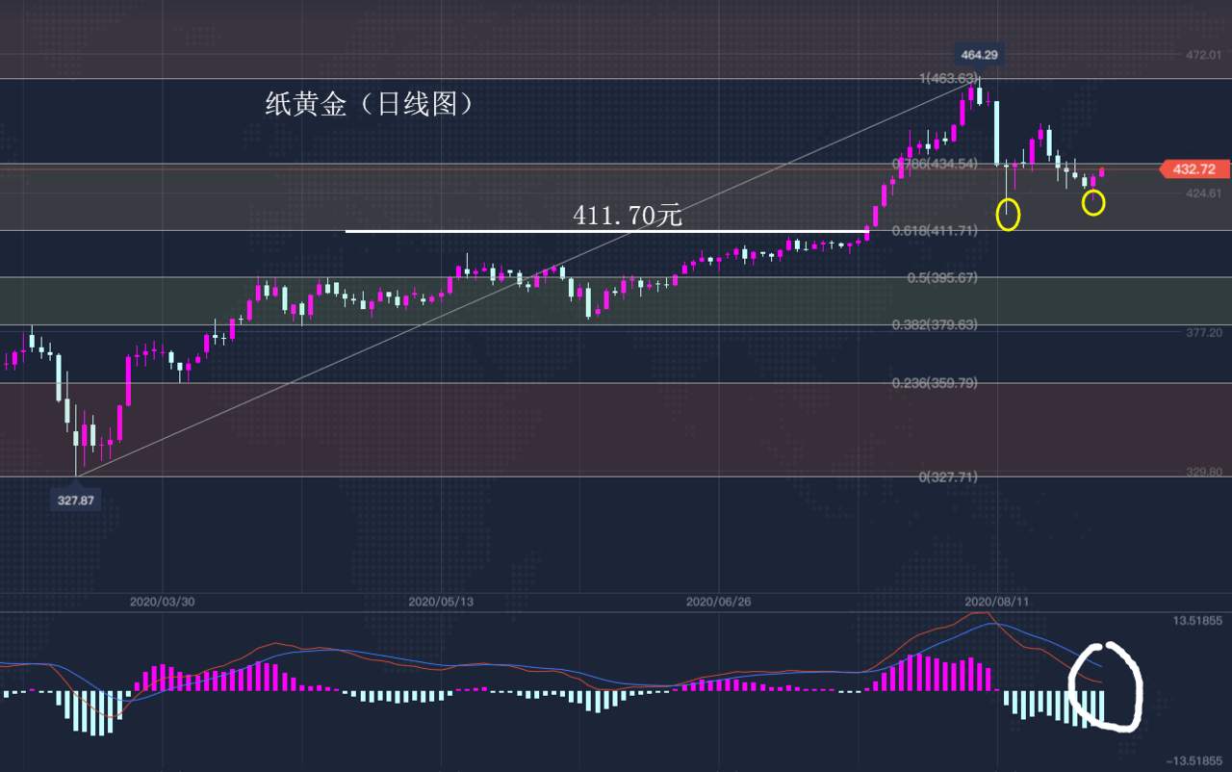Click the high price label 464.29

980,55
